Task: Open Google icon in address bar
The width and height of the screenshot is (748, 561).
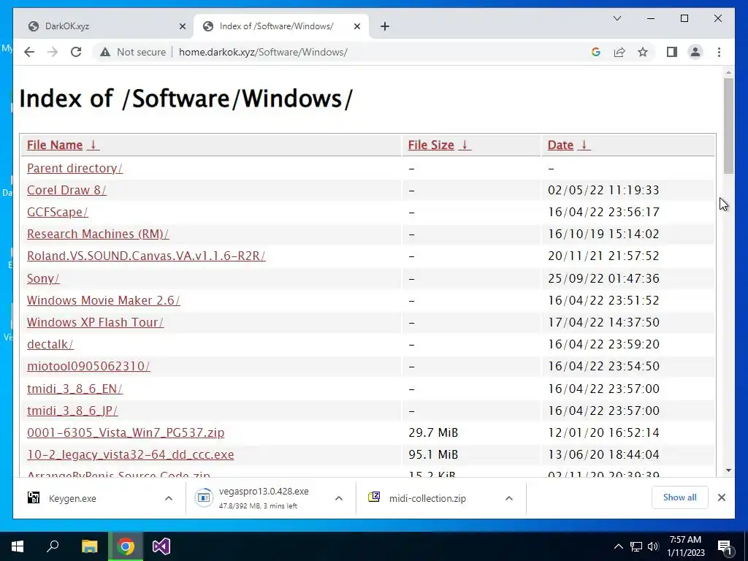Action: [x=596, y=52]
